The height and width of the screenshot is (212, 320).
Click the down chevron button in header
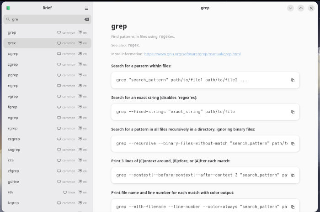pos(290,8)
